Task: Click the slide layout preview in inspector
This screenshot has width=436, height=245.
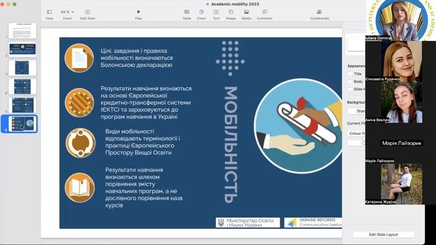Action: 356,44
